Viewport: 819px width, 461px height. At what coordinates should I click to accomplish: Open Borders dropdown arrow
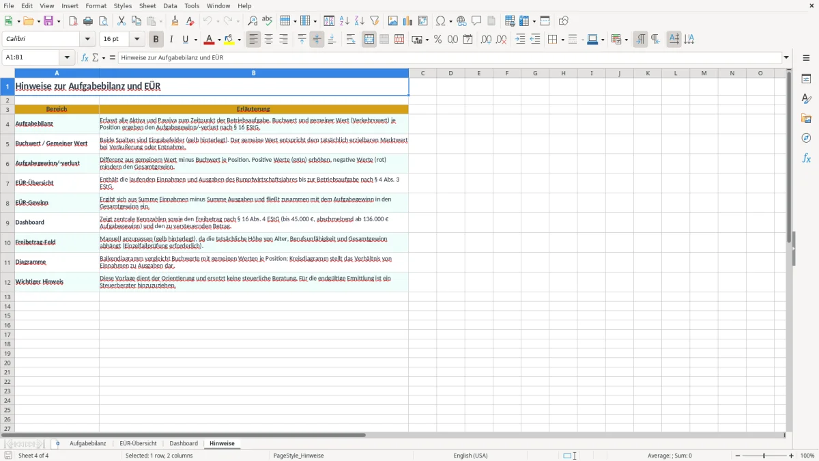point(562,40)
